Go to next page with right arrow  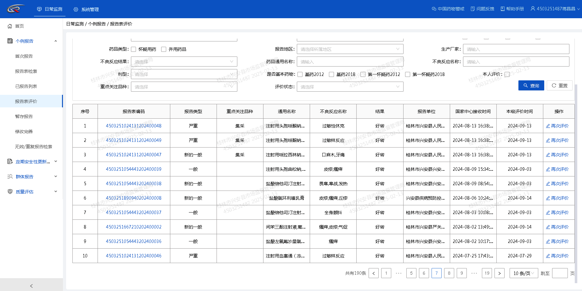[x=500, y=273]
